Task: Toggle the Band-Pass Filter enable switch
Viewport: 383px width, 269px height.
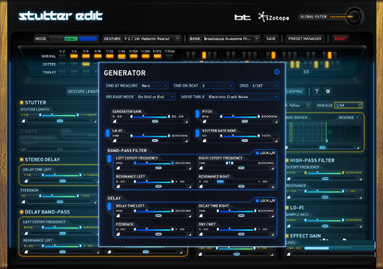Action: [109, 159]
